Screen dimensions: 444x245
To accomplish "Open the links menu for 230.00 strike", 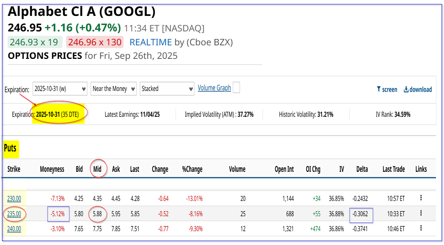I will tap(421, 198).
